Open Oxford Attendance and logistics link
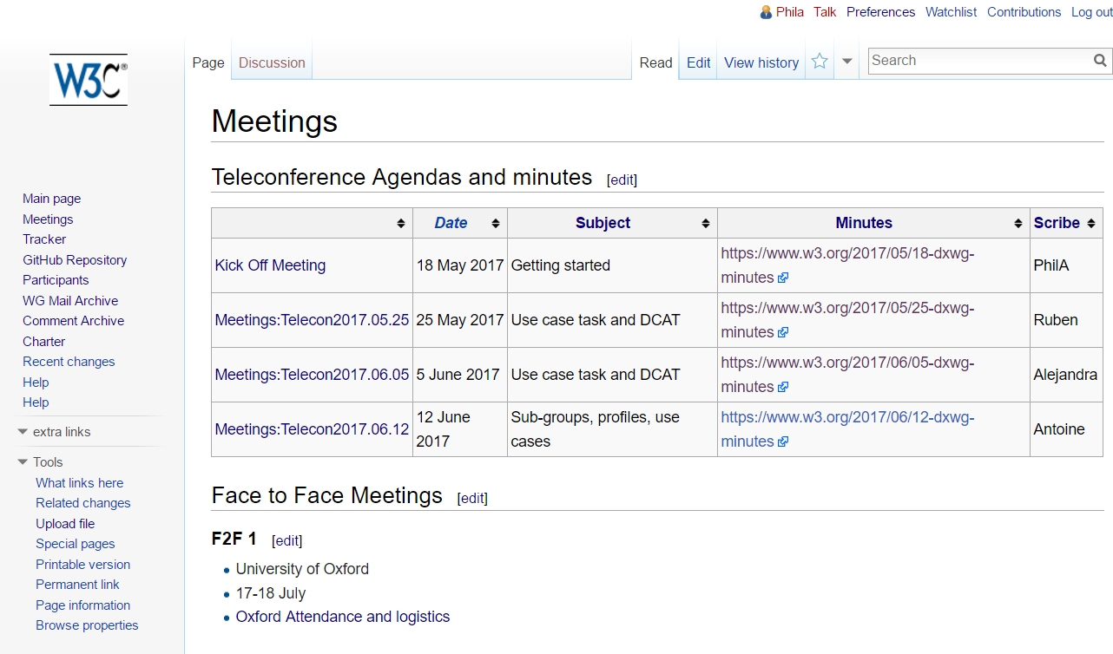Screen dimensions: 1113x654 click(343, 617)
